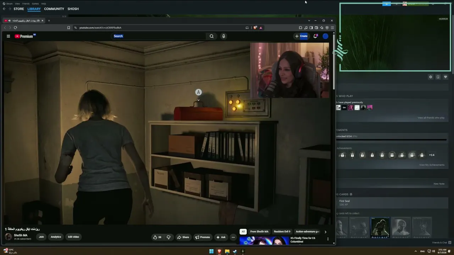Show next topic chips with the arrow

coord(325,232)
